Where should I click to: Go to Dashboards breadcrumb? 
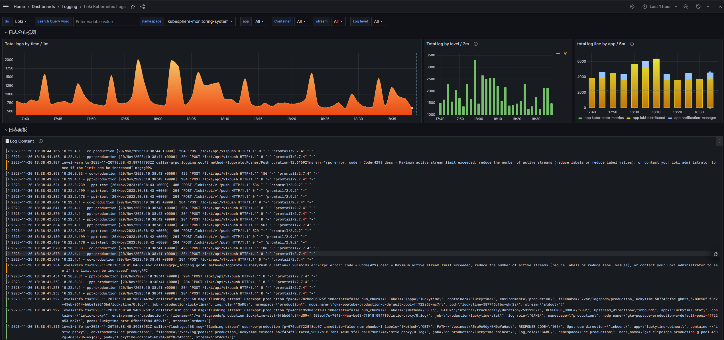[43, 7]
